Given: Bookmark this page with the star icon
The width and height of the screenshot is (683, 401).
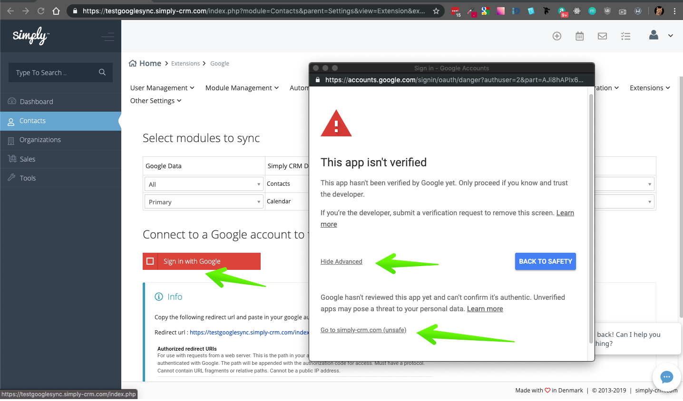Looking at the screenshot, I should tap(436, 11).
